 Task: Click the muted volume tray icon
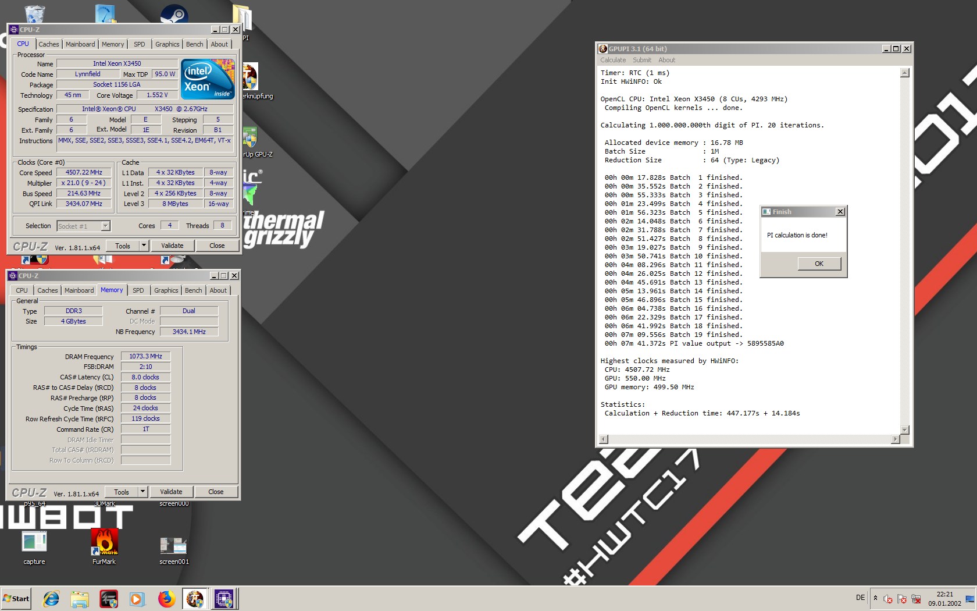coord(888,599)
